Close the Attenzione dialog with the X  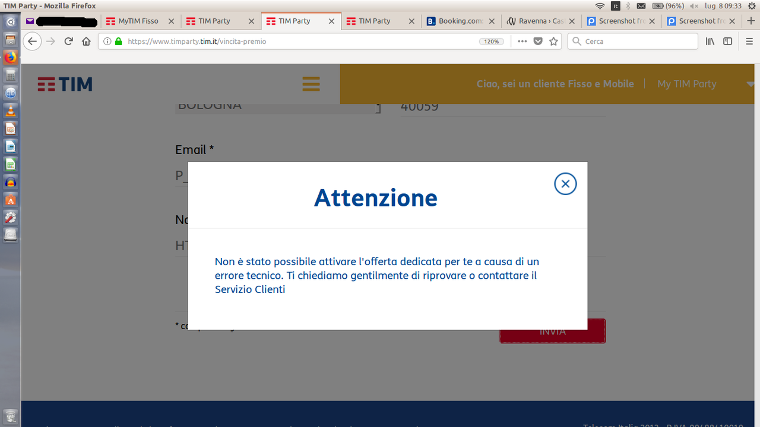tap(565, 184)
